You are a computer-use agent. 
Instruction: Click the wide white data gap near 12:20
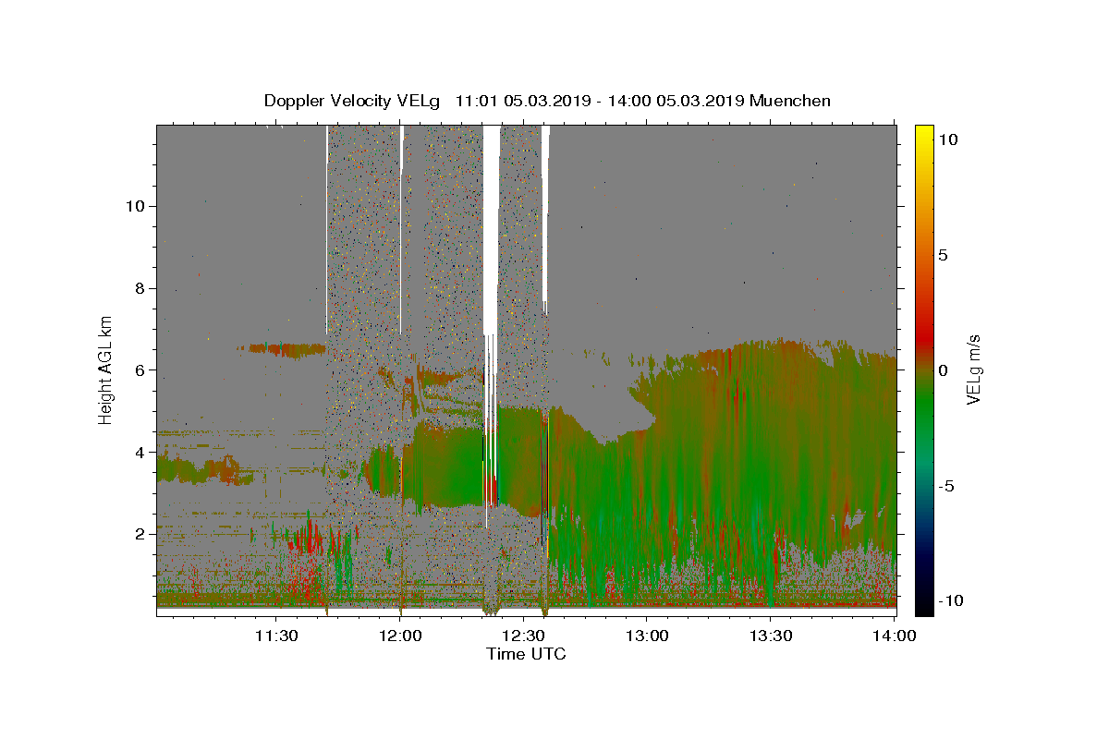tap(491, 231)
